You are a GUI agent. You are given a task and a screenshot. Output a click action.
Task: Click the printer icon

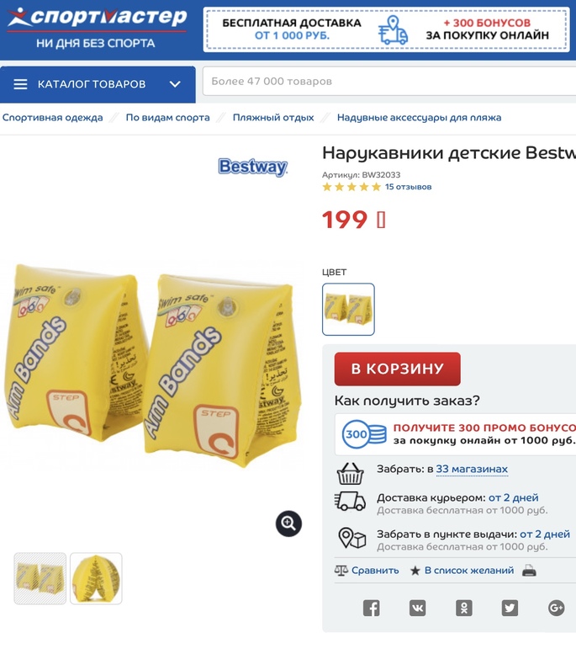coord(529,571)
